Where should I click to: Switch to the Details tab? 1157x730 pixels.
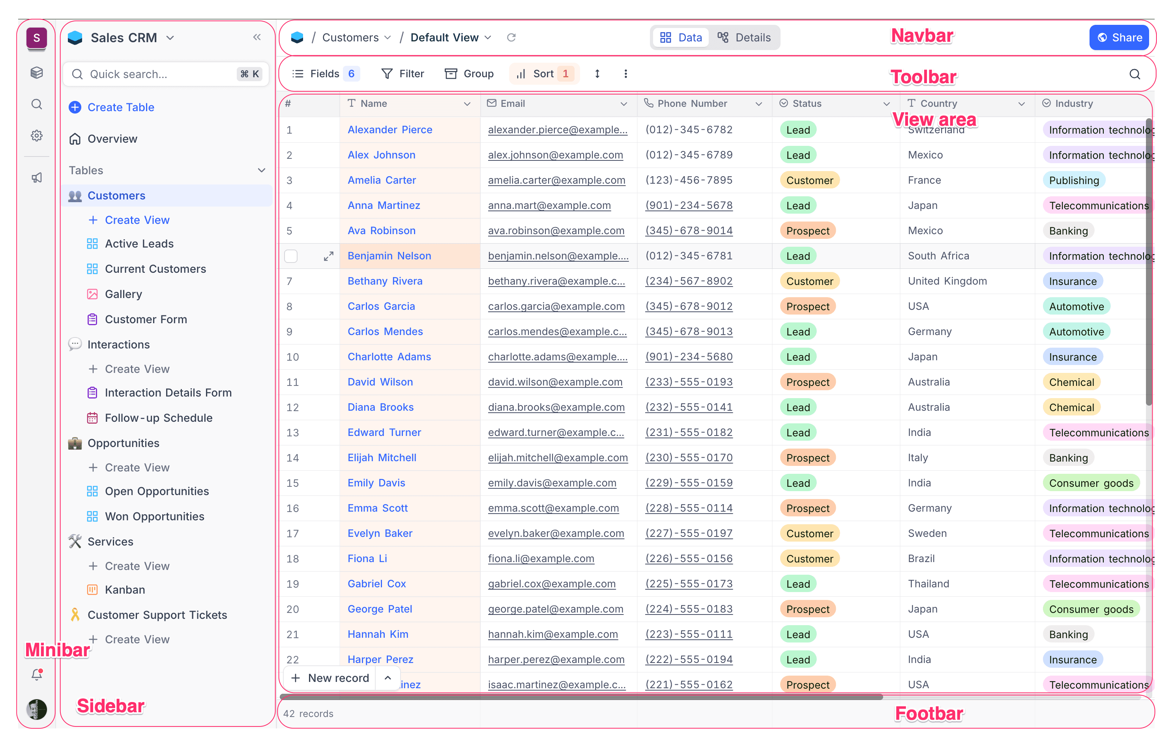coord(744,37)
